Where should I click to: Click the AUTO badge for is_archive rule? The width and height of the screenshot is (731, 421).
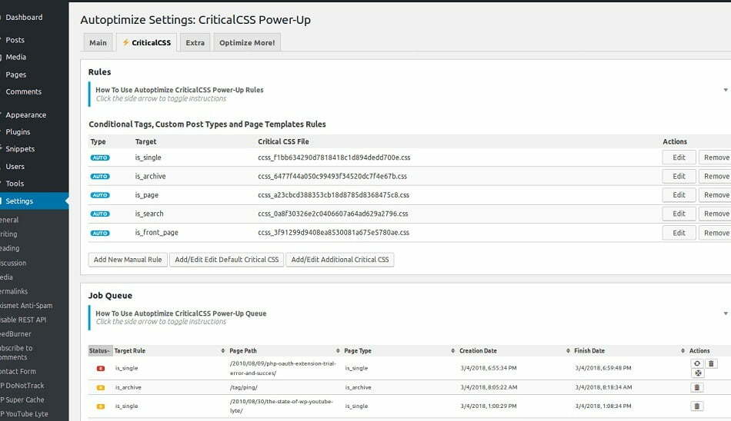click(x=100, y=177)
